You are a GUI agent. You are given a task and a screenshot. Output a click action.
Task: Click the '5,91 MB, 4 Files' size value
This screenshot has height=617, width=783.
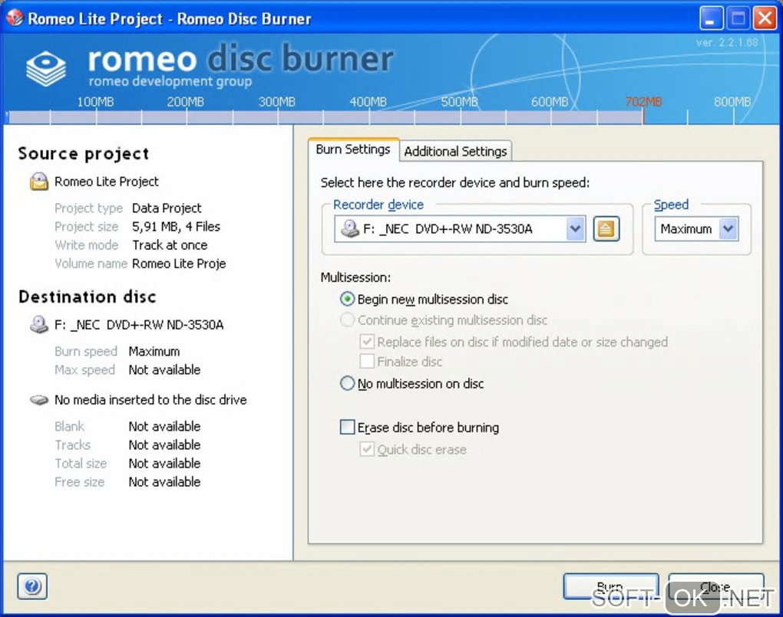point(177,226)
